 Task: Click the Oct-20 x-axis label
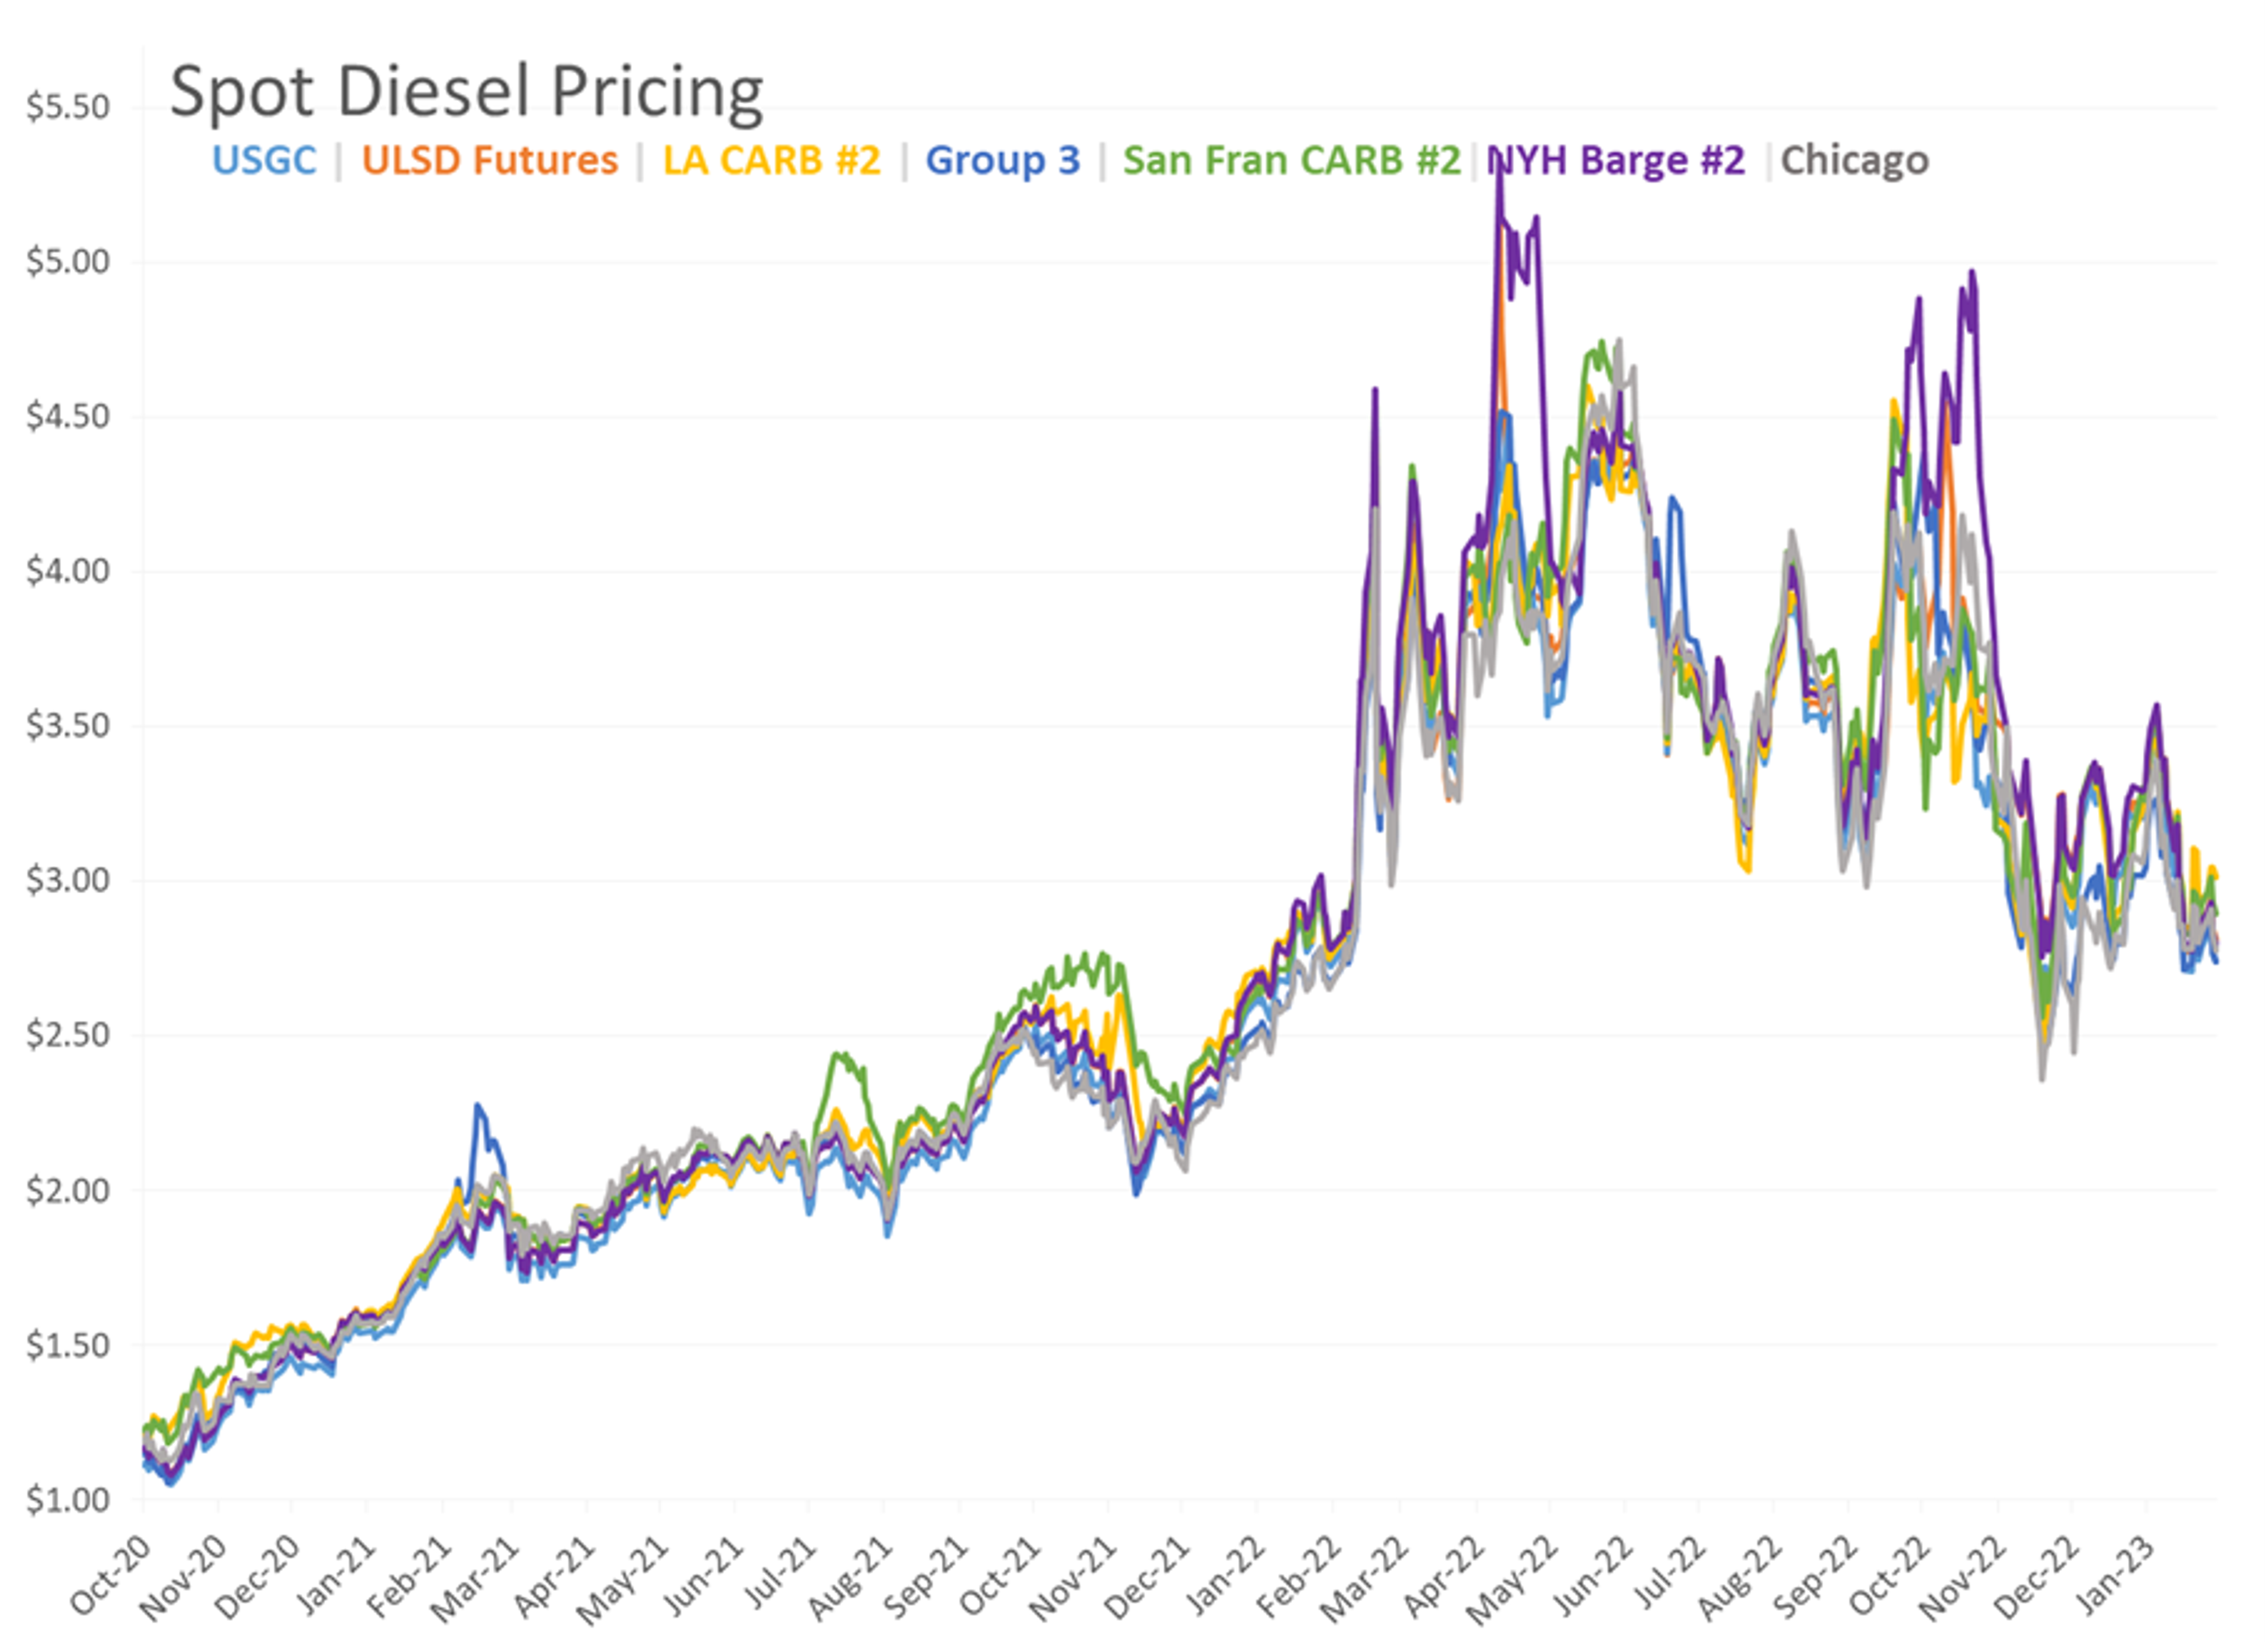pyautogui.click(x=111, y=1576)
